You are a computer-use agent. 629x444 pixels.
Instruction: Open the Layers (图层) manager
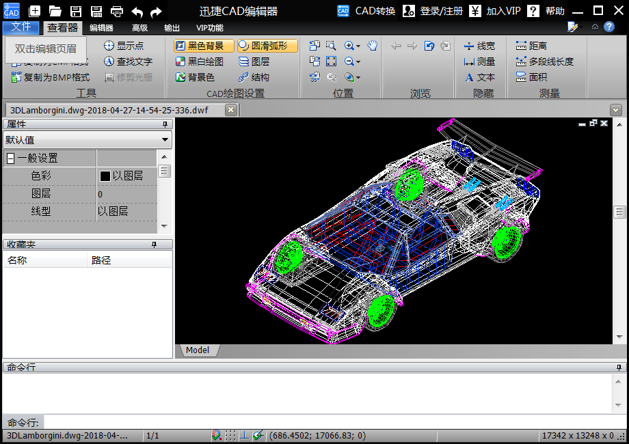(x=254, y=61)
